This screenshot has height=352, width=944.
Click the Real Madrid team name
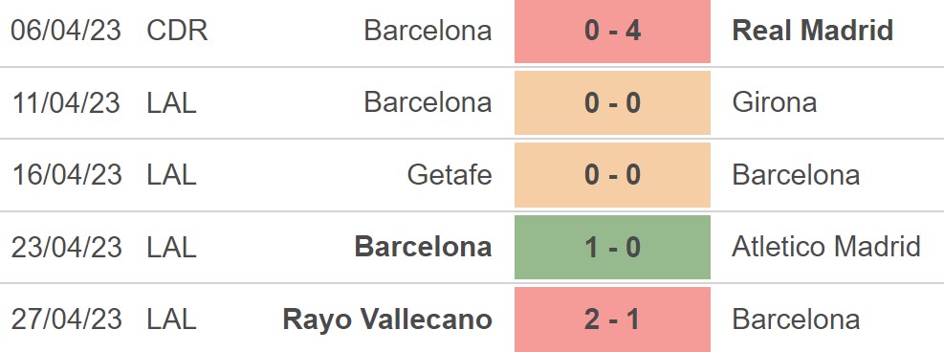813,30
